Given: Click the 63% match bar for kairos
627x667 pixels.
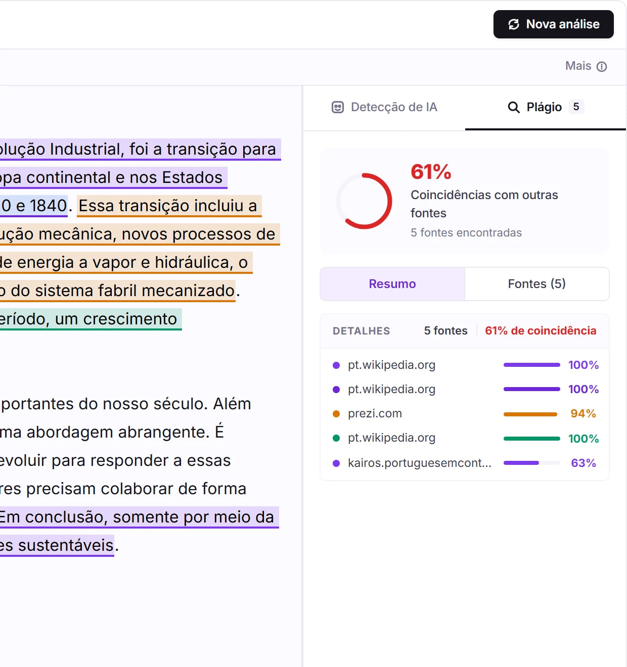Looking at the screenshot, I should click(531, 463).
